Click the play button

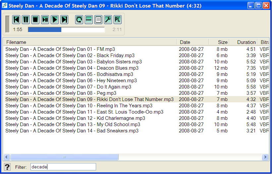coord(55,19)
